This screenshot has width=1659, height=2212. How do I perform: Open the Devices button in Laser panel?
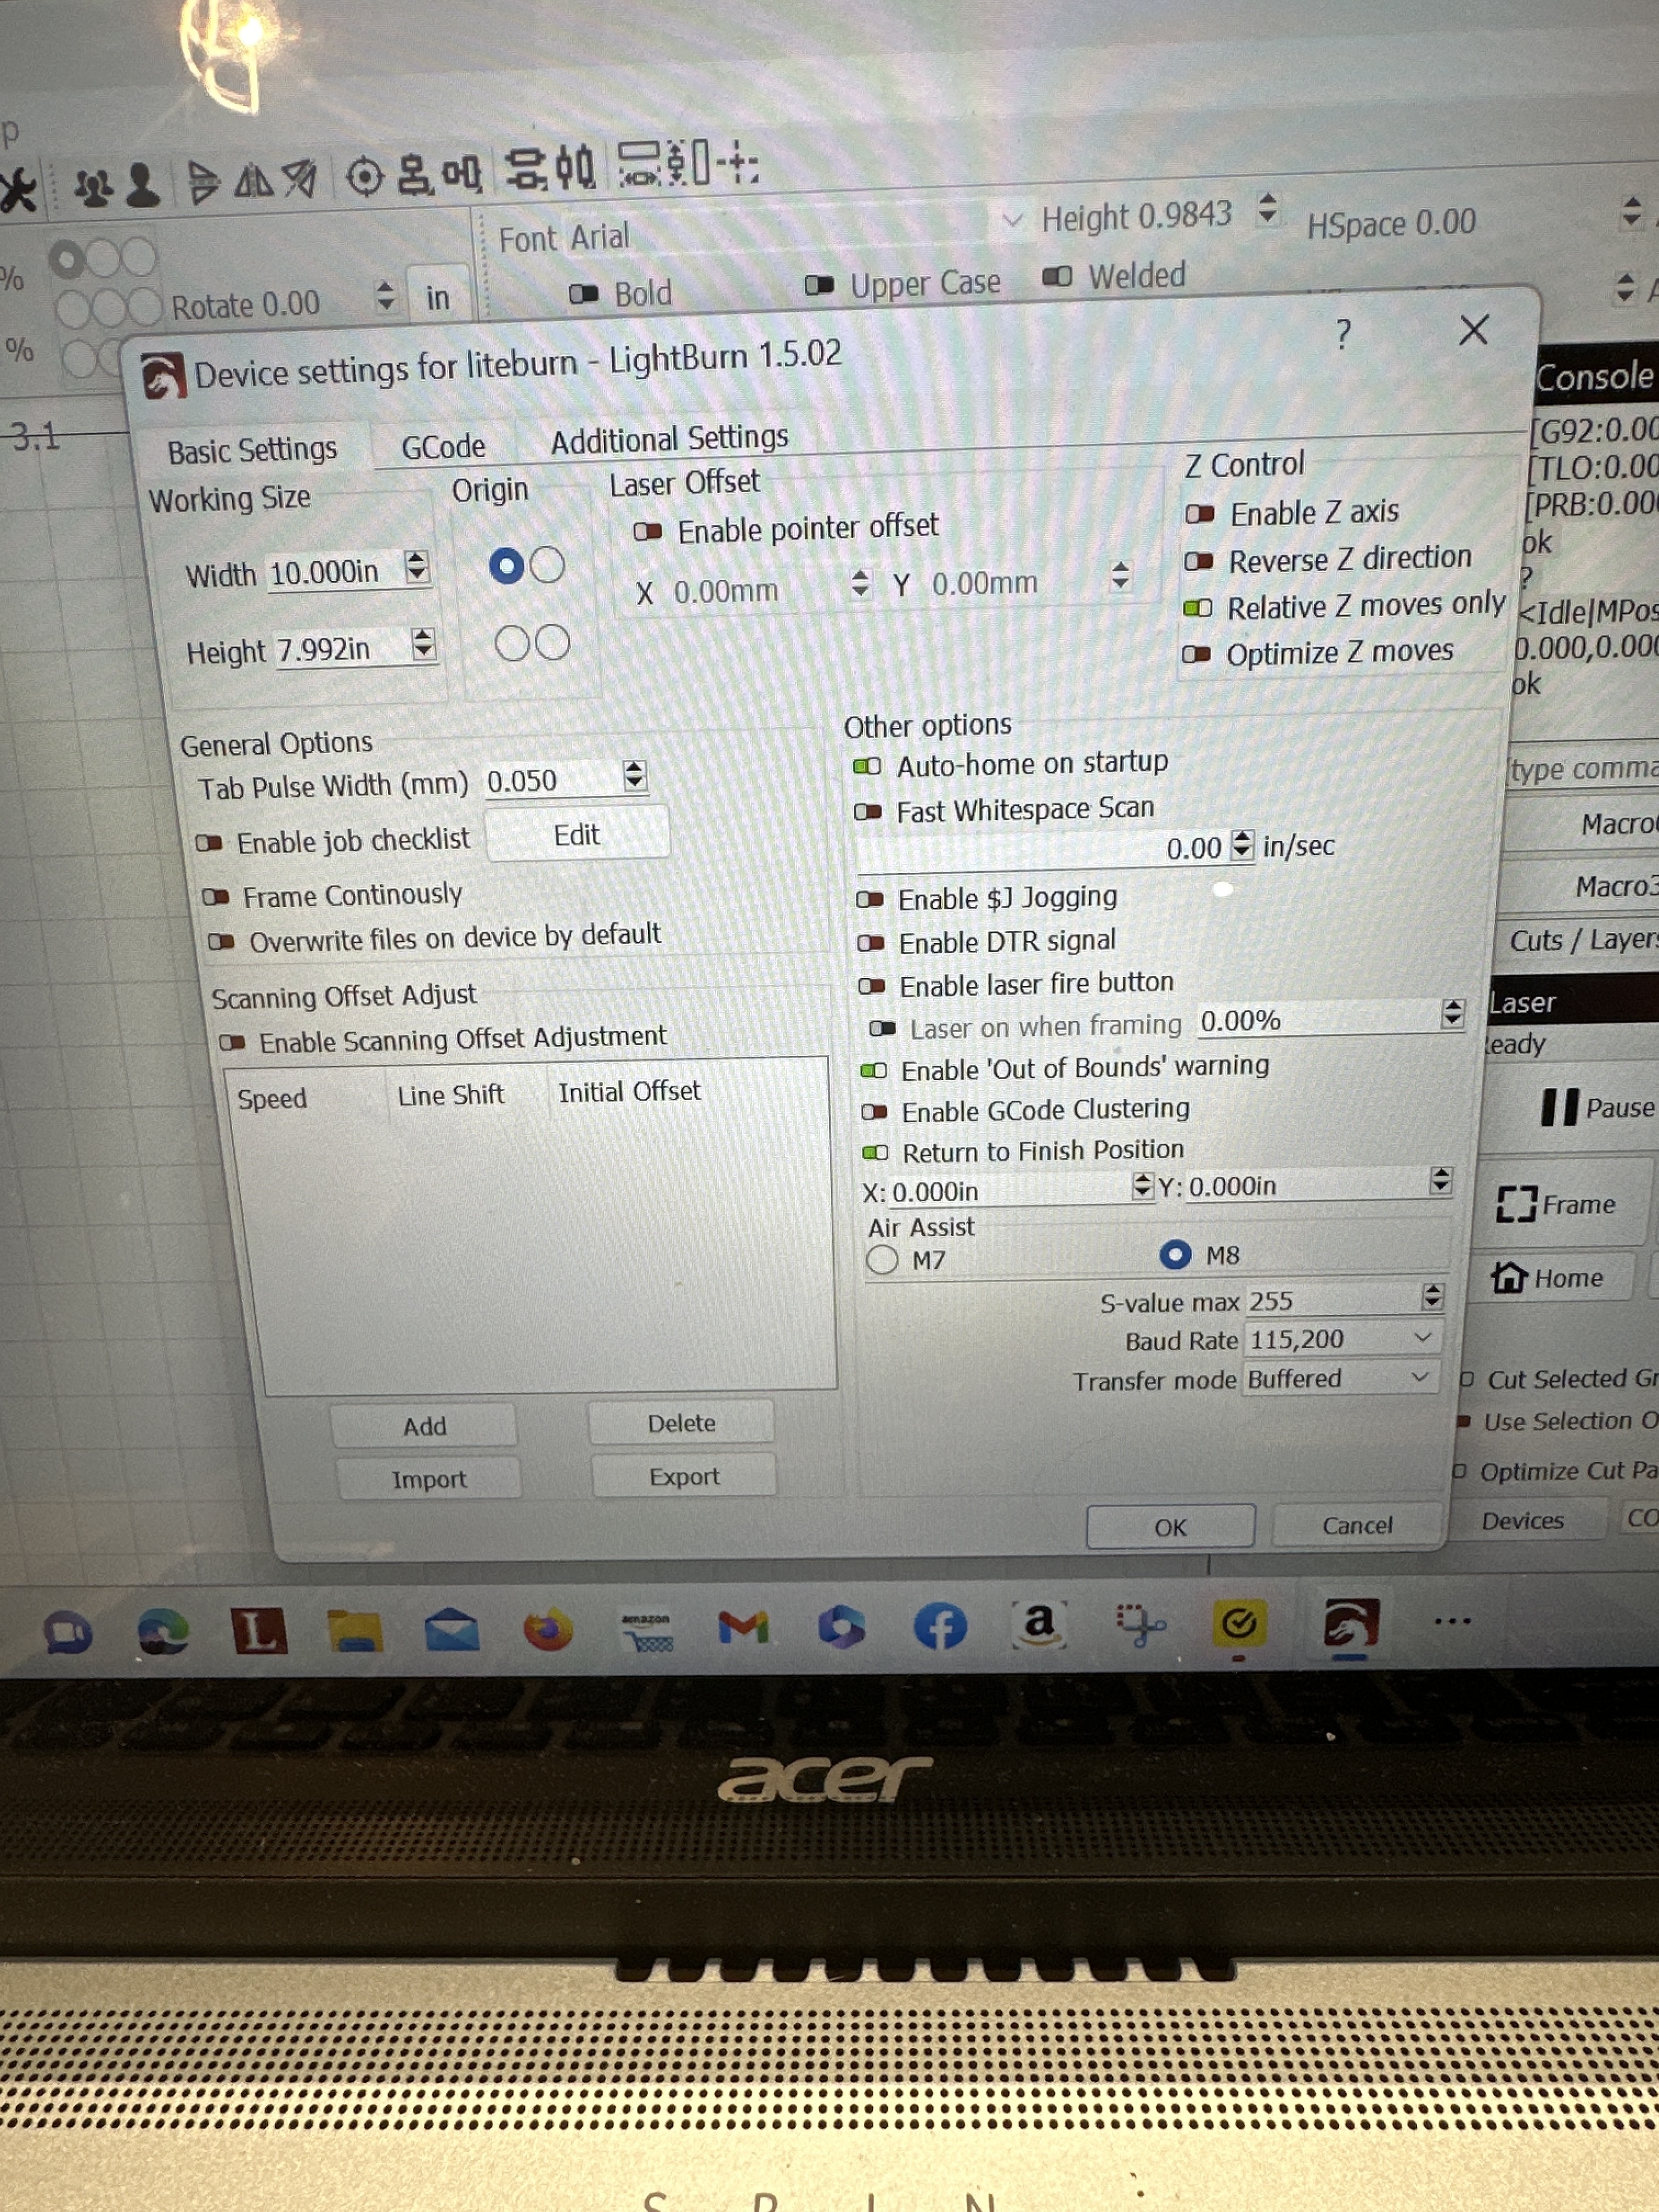pyautogui.click(x=1523, y=1520)
